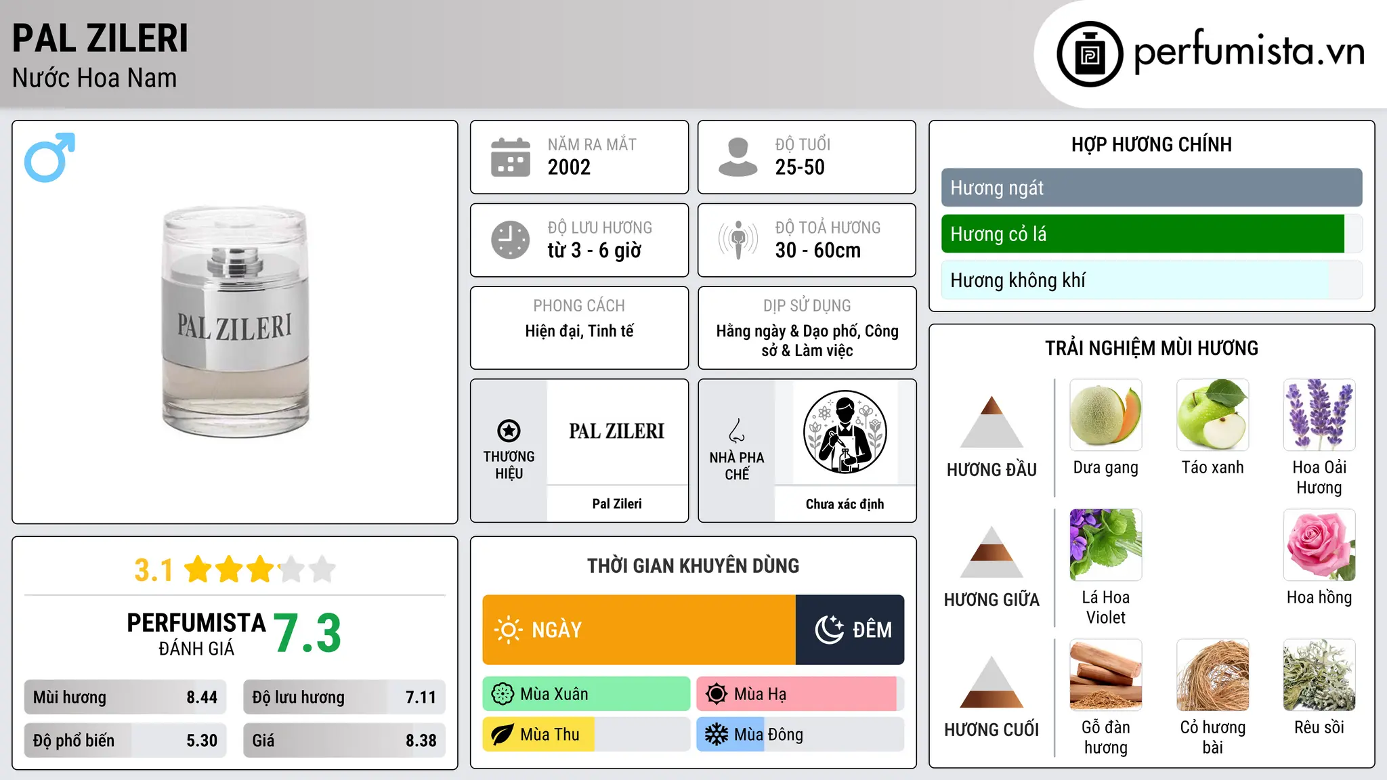Click the dark Đêm usage bar
Screen dimensions: 1387x780
click(850, 630)
